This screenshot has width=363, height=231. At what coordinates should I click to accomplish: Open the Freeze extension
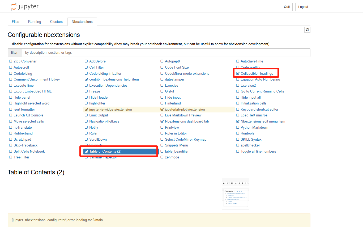95,91
